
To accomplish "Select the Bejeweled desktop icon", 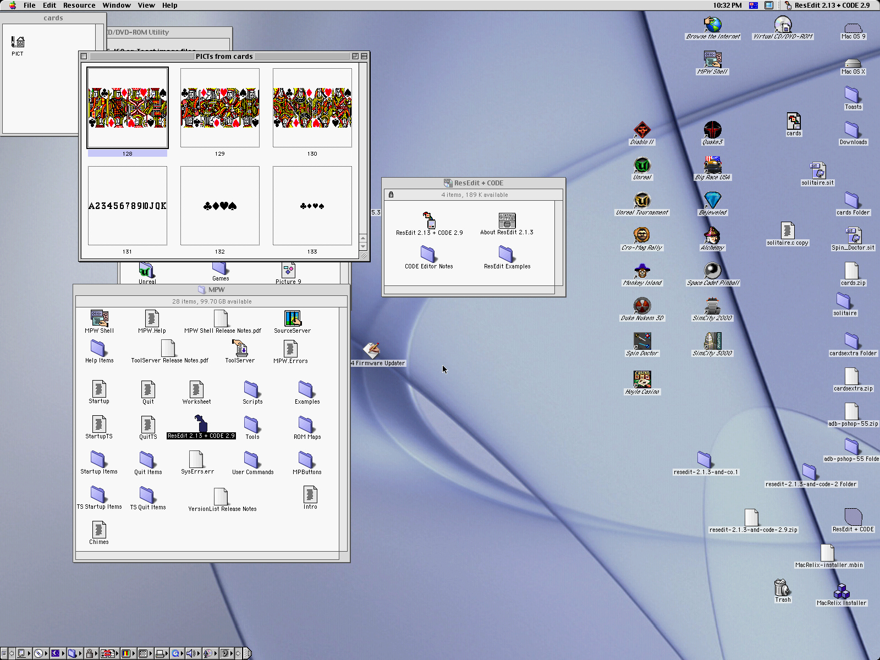I will (x=712, y=200).
